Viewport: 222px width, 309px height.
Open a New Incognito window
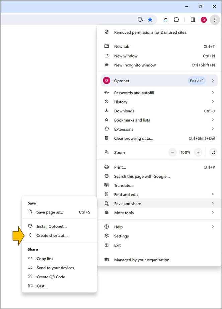point(135,65)
